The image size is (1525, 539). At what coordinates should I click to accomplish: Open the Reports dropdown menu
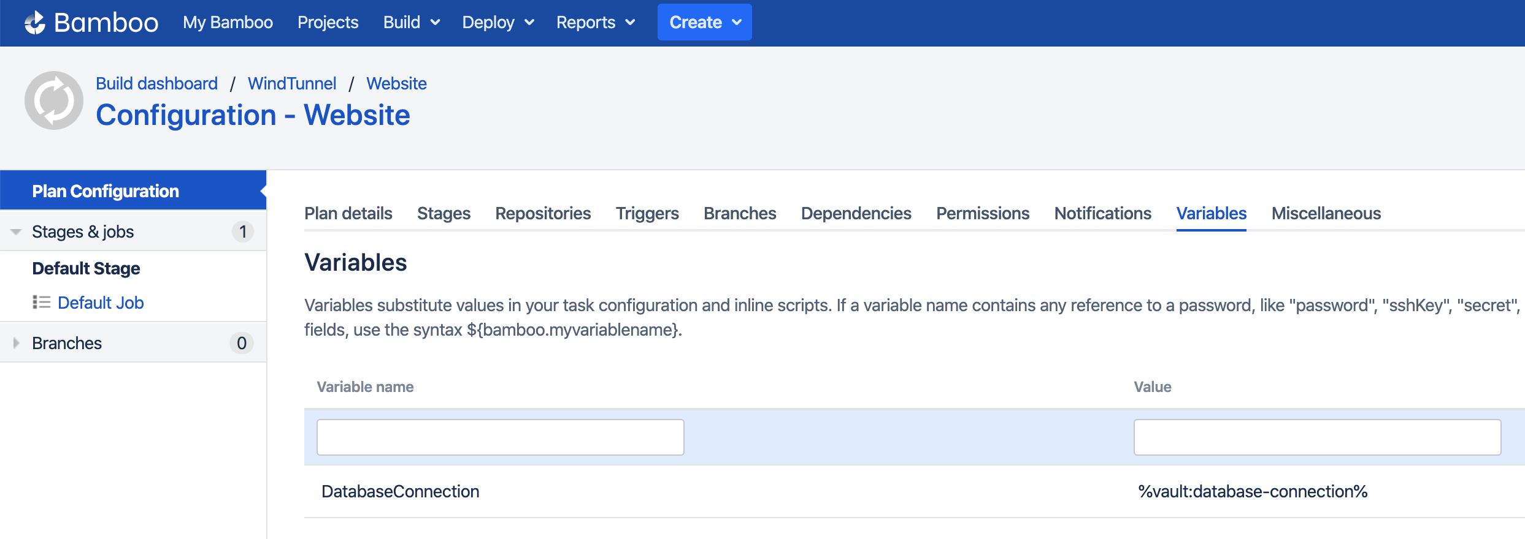[x=596, y=23]
